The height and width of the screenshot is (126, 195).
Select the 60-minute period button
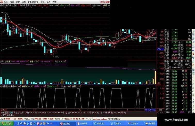point(193,92)
